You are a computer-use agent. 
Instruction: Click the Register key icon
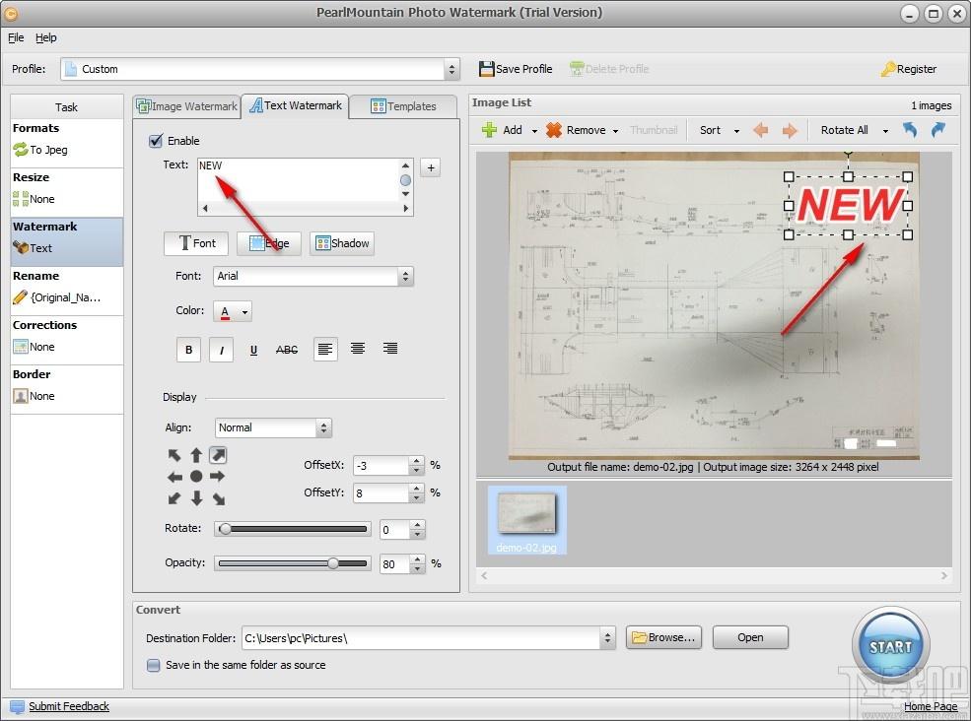888,69
